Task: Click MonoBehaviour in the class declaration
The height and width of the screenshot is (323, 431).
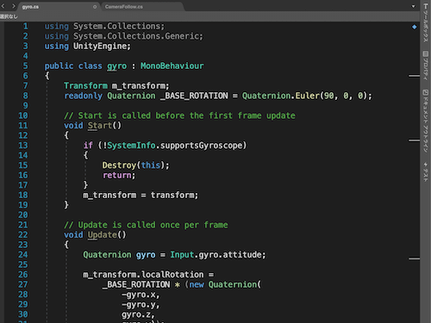Action: tap(172, 65)
